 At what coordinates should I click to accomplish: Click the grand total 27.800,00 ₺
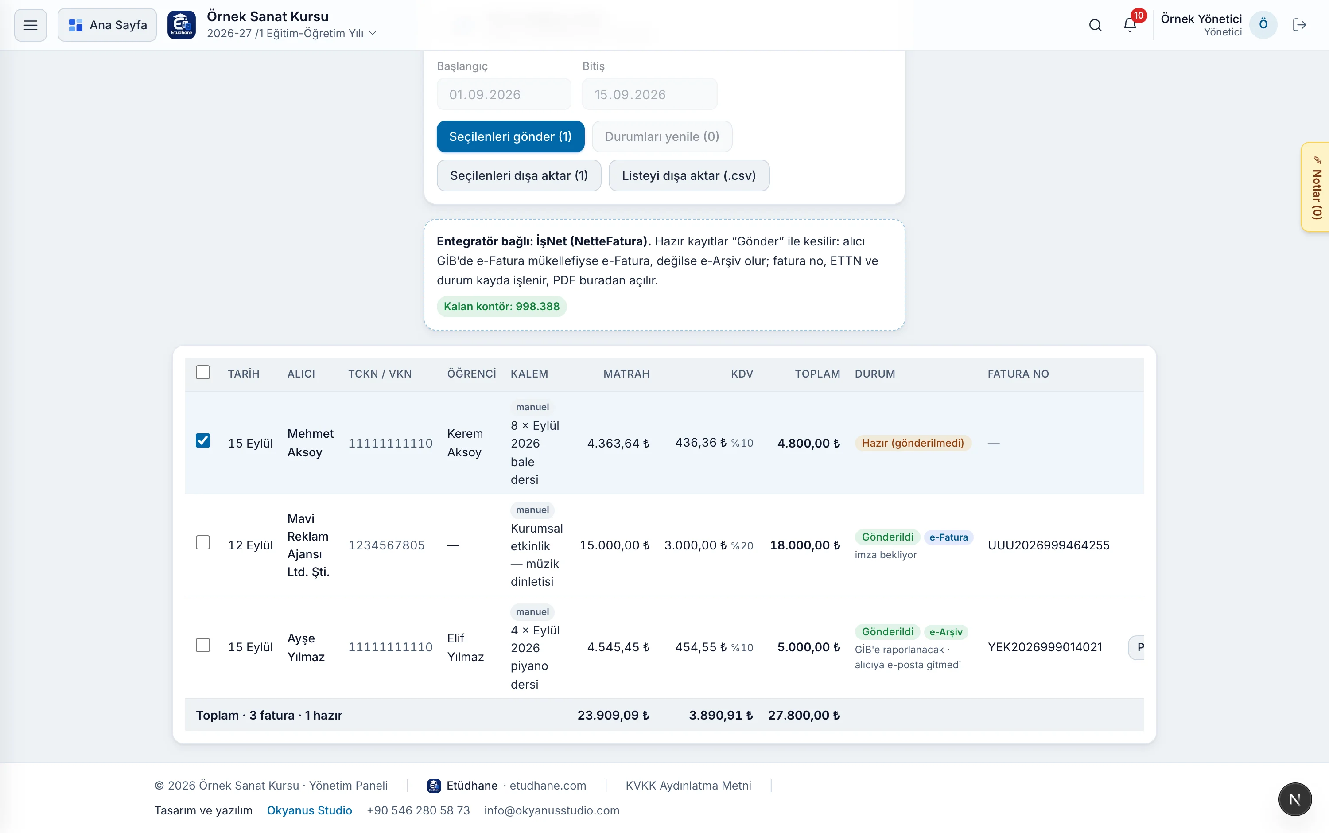coord(804,715)
